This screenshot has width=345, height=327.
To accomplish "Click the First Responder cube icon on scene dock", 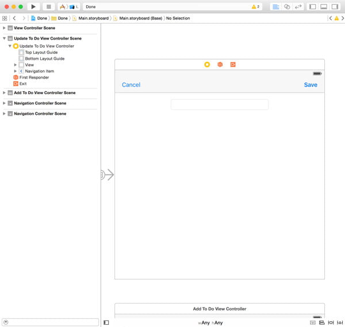I will pyautogui.click(x=220, y=64).
